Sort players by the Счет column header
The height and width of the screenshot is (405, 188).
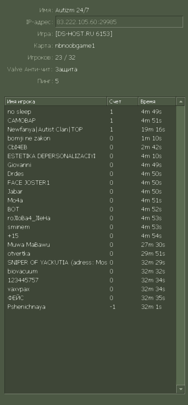123,101
